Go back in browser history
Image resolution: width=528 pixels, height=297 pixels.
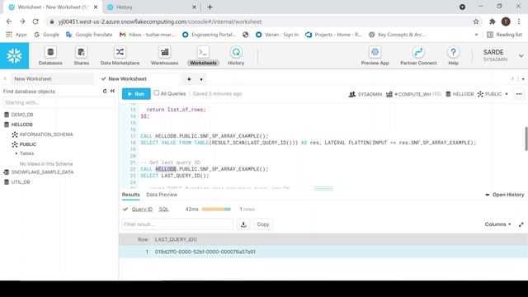coord(9,21)
